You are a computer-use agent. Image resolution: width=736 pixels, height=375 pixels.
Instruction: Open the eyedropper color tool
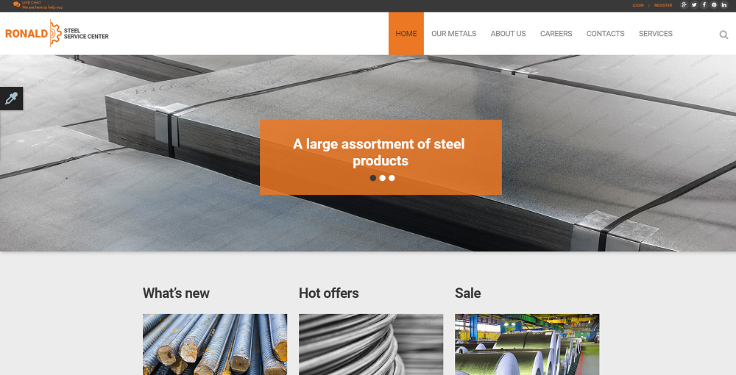[11, 99]
